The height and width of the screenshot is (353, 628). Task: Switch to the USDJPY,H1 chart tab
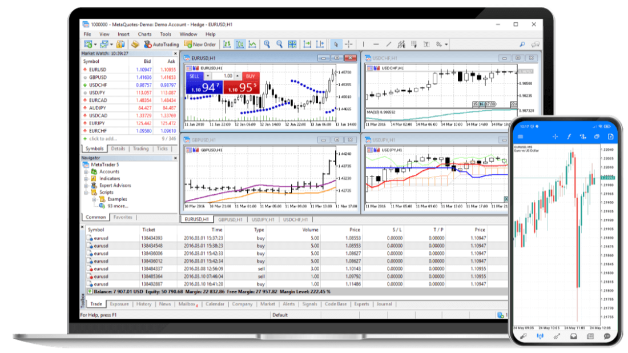point(263,219)
